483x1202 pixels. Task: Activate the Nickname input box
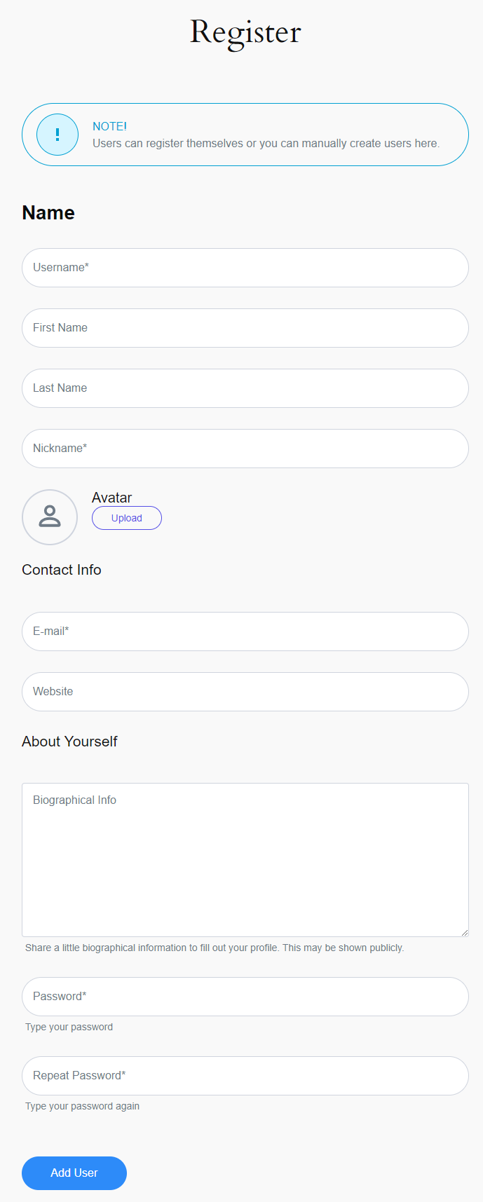tap(245, 449)
